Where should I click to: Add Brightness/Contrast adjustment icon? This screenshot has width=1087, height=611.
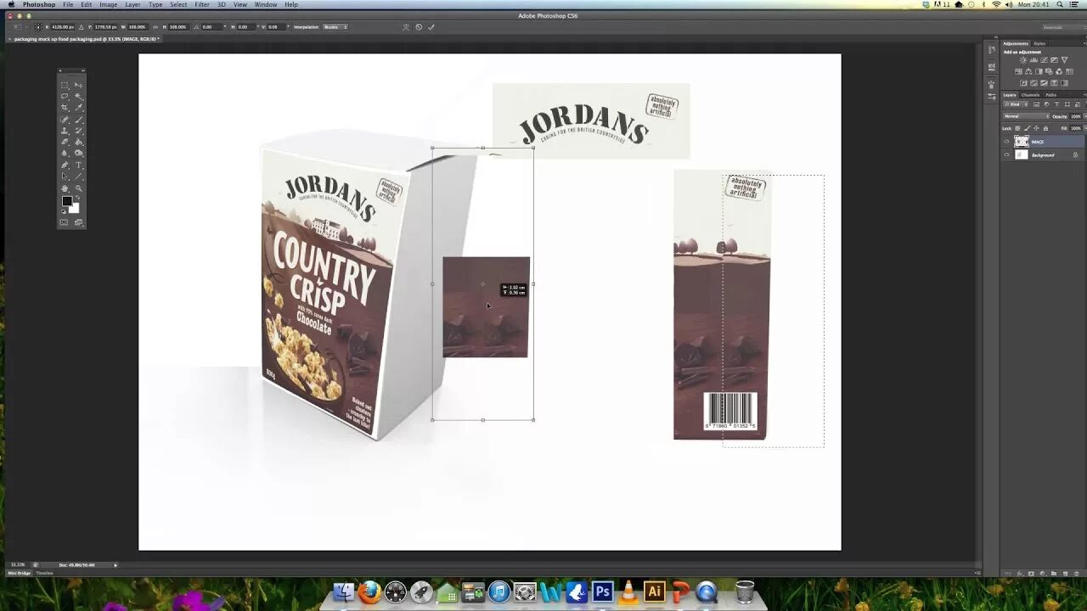(1022, 60)
